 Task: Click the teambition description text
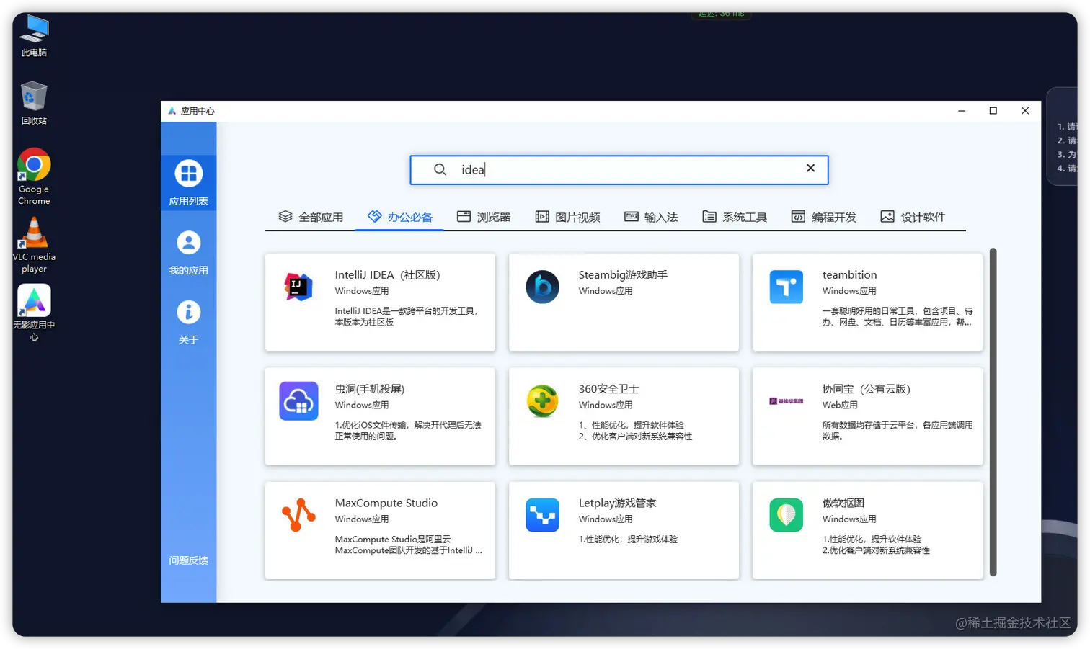coord(898,316)
